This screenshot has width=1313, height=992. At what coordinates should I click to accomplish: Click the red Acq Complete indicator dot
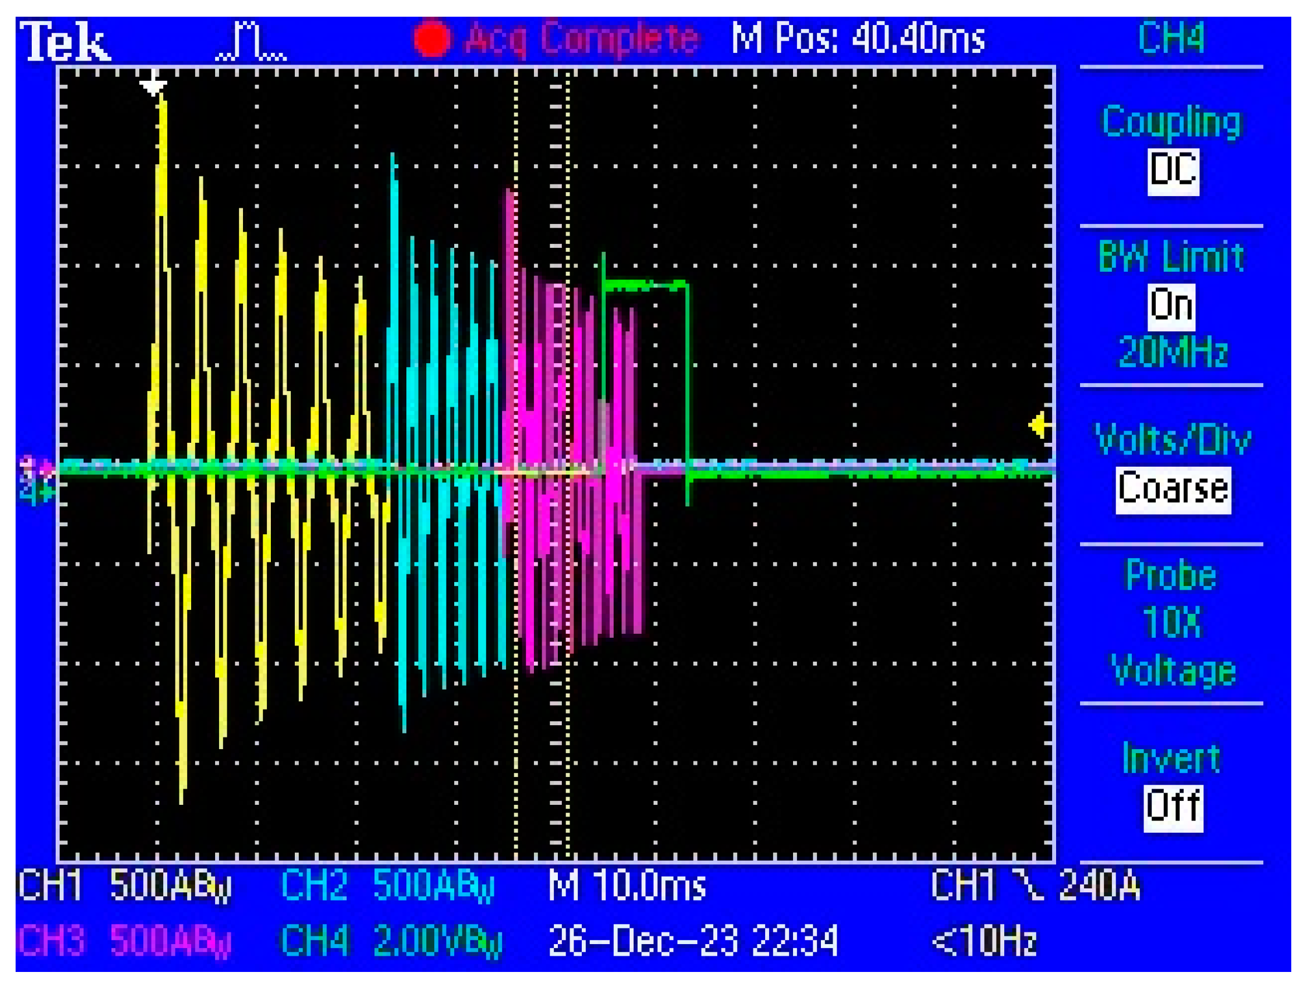431,39
